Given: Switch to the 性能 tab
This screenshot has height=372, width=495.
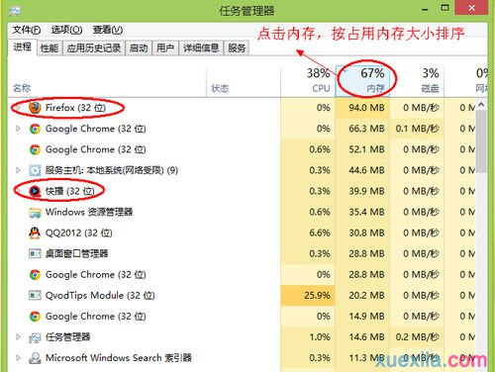Looking at the screenshot, I should [x=49, y=48].
